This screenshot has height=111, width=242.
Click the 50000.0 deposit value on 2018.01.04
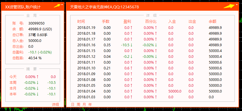point(175,91)
